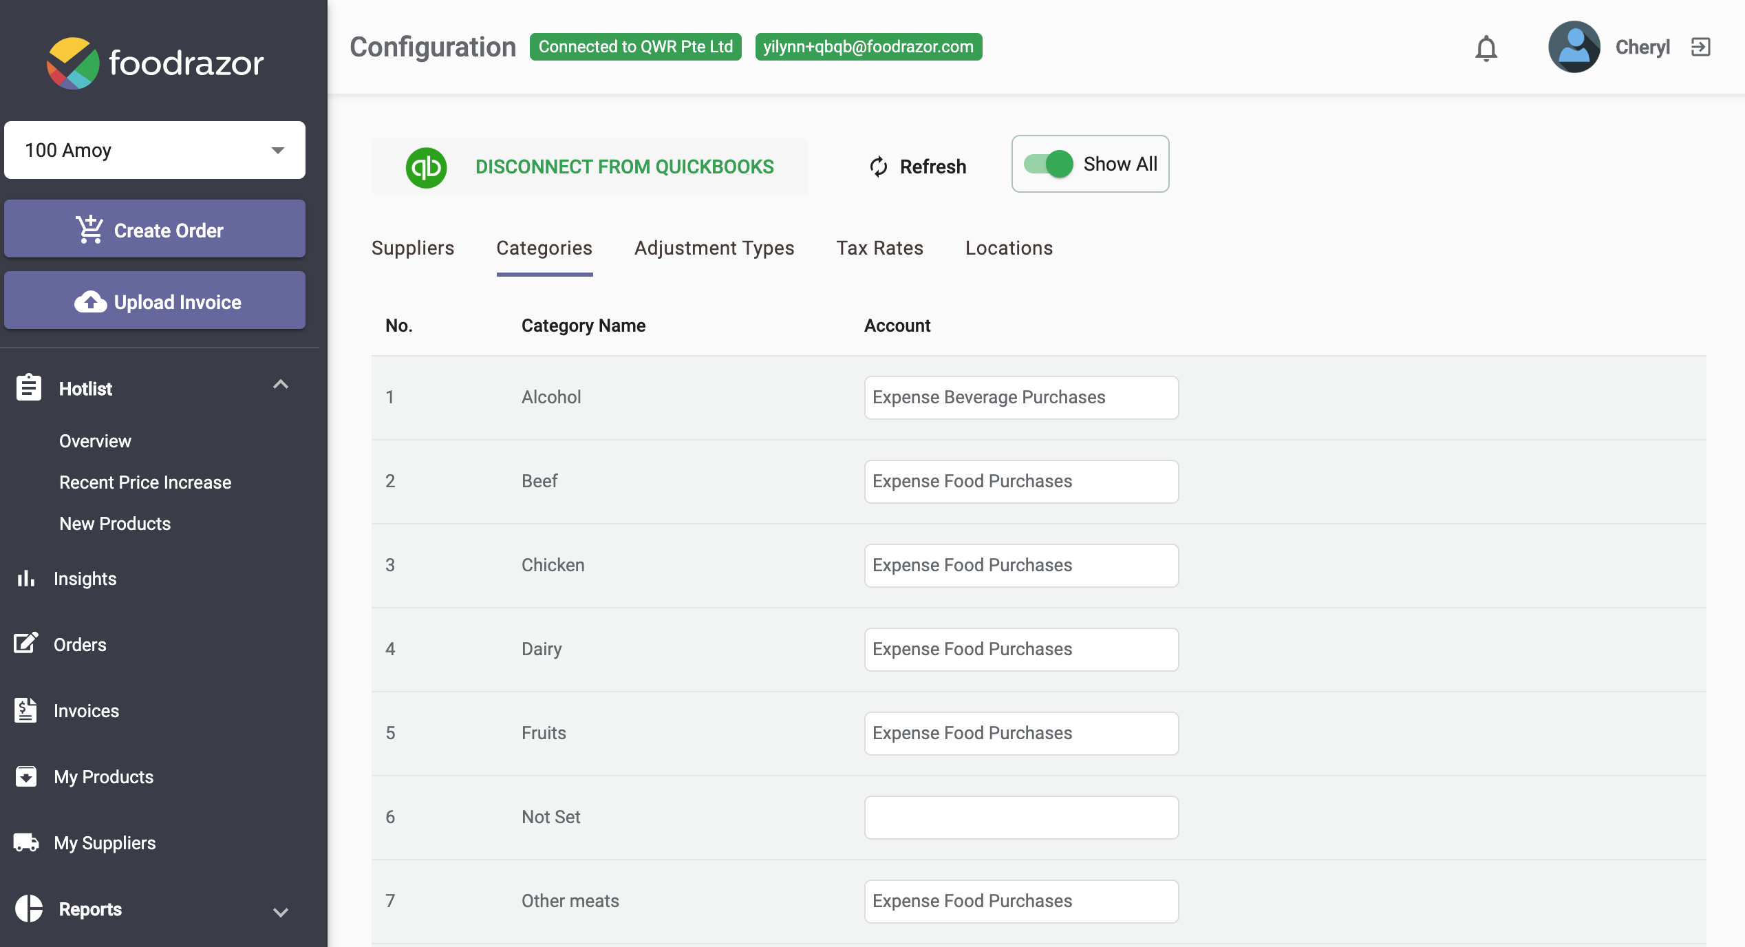Click the Refresh circular arrow icon
Screen dimensions: 1745x947
click(877, 167)
